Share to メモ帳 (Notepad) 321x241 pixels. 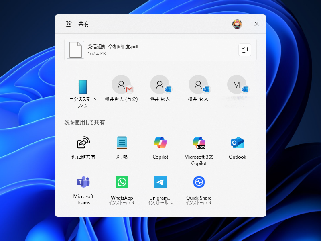(x=122, y=143)
